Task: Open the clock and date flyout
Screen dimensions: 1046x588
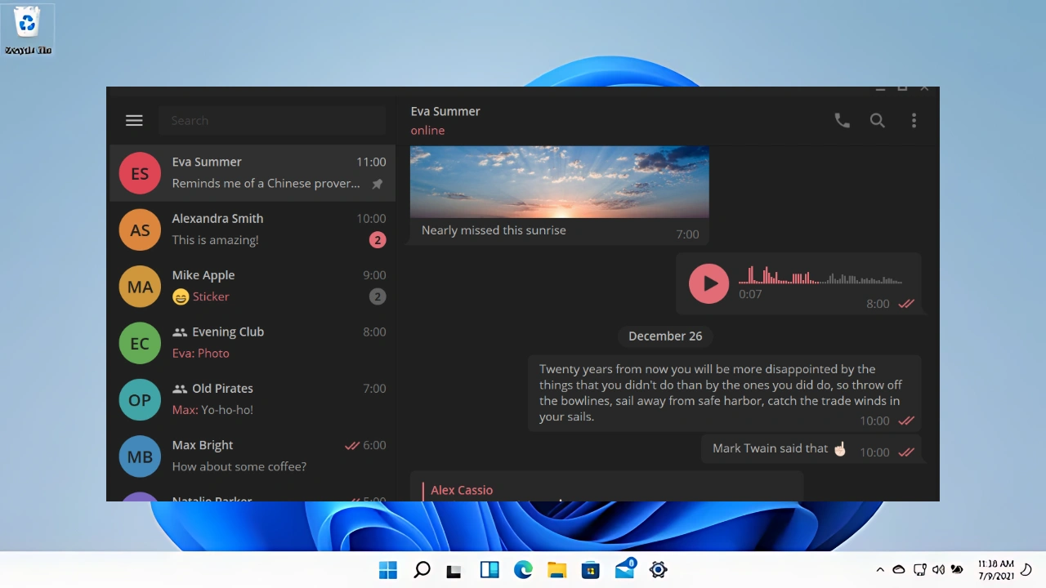Action: 995,570
